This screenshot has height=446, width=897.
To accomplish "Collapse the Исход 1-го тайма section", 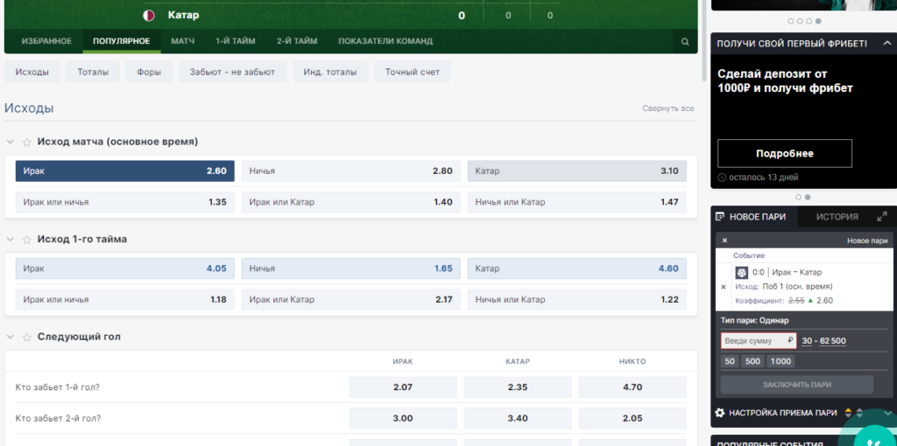I will click(x=11, y=240).
